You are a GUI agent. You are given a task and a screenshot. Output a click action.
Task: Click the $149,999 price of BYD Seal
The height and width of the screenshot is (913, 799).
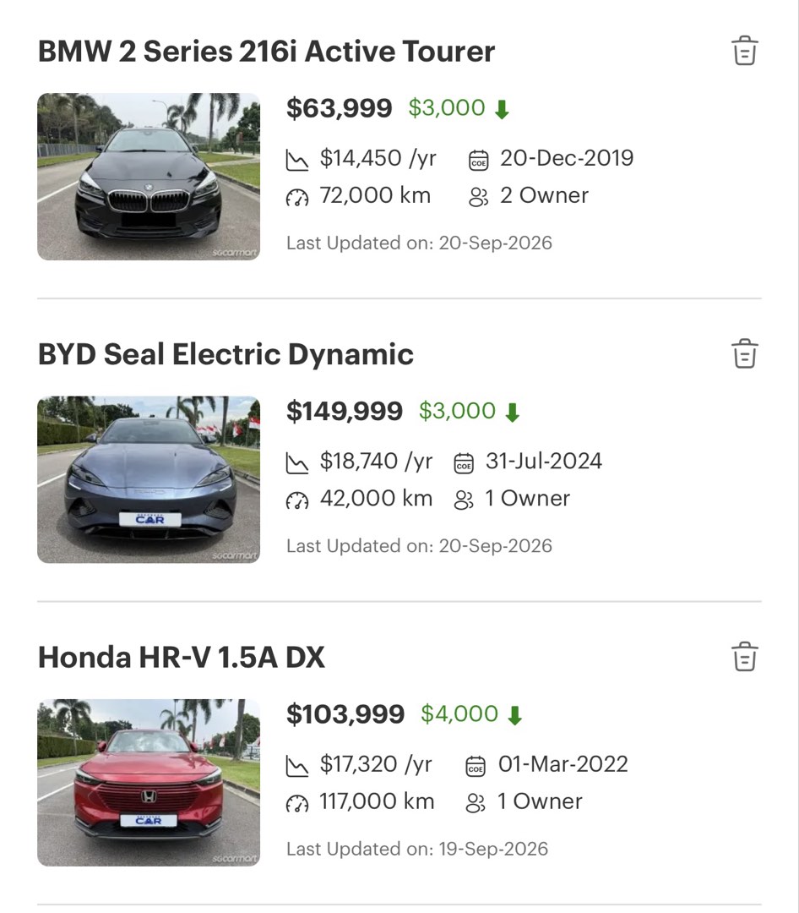(x=345, y=411)
